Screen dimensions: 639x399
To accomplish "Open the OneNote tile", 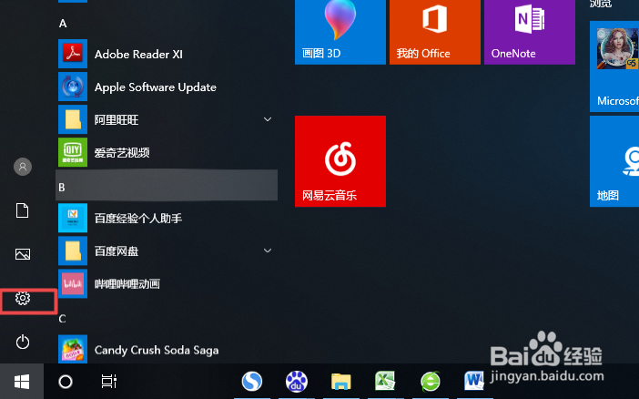I will [x=530, y=32].
